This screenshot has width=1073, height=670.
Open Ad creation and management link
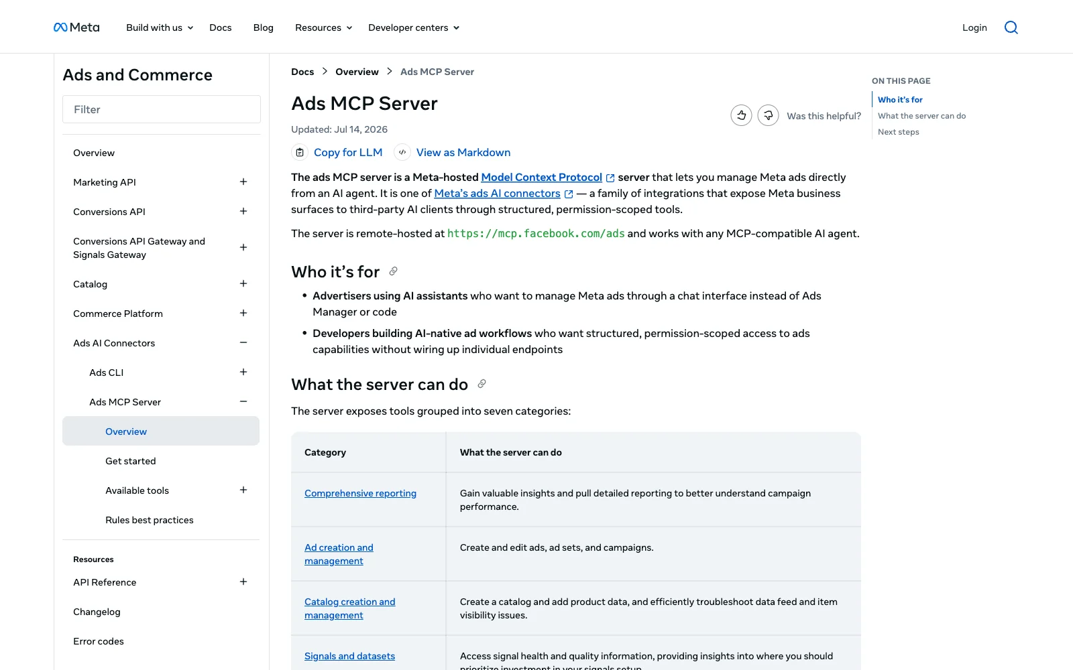[339, 554]
